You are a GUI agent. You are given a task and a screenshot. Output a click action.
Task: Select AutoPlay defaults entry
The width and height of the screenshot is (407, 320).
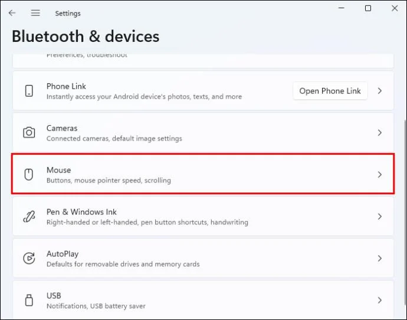[x=203, y=258]
